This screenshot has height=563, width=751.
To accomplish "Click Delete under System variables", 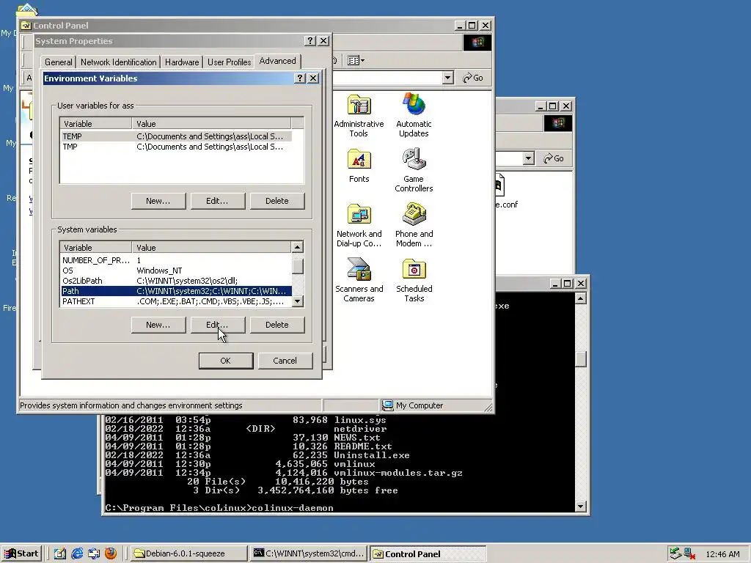I will (276, 325).
